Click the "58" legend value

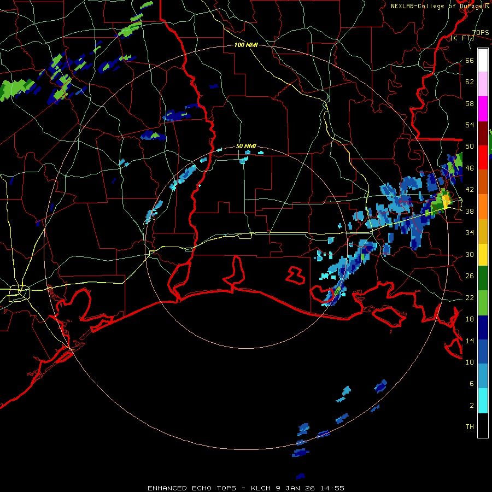tap(470, 103)
